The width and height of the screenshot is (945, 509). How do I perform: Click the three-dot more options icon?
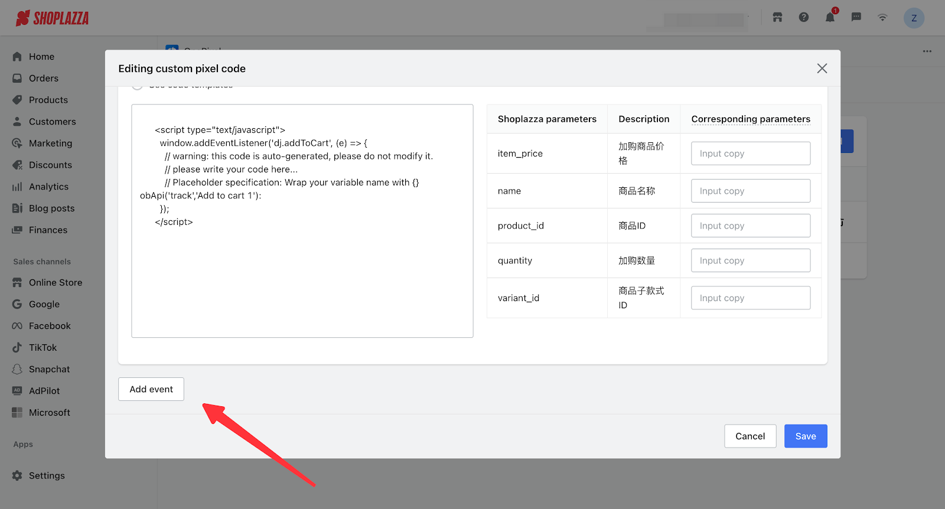click(x=927, y=51)
